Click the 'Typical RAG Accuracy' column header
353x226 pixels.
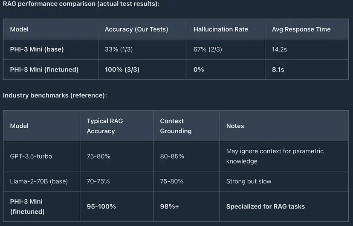tap(105, 126)
